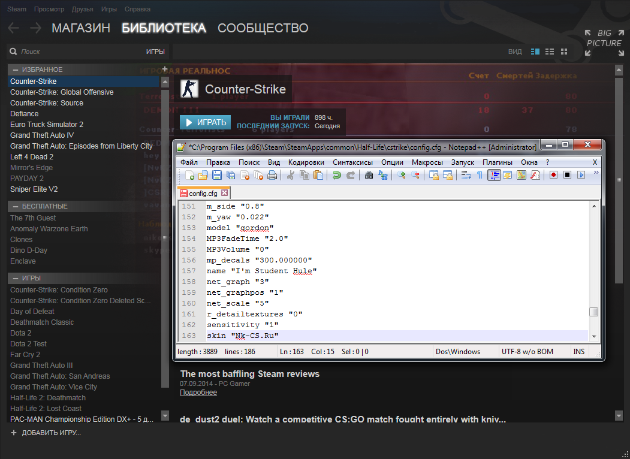Go back with the Steam back arrow
The height and width of the screenshot is (459, 630).
click(x=14, y=28)
